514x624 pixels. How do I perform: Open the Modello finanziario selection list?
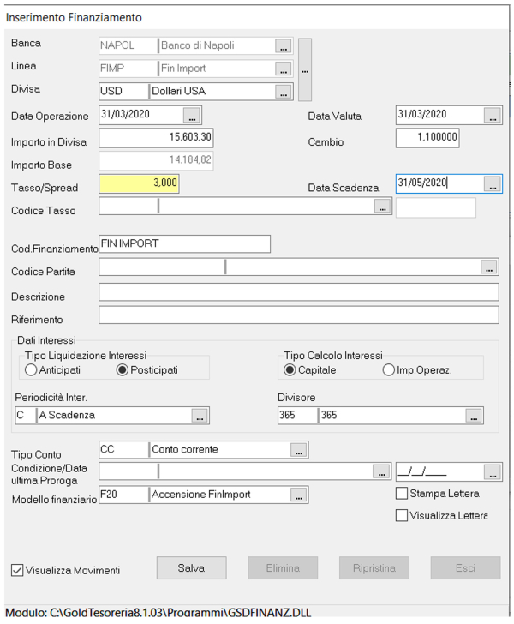pos(298,495)
